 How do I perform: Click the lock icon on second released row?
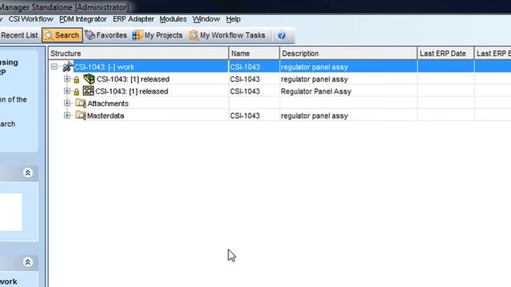[77, 92]
